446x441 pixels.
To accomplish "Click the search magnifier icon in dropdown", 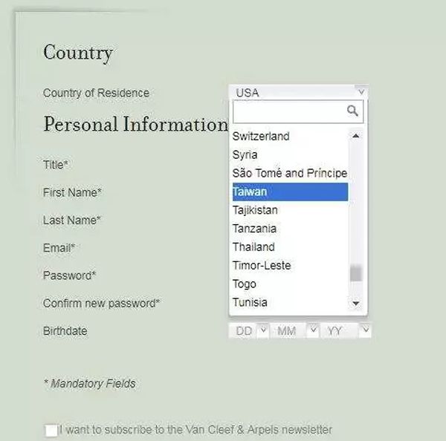I will pyautogui.click(x=352, y=111).
